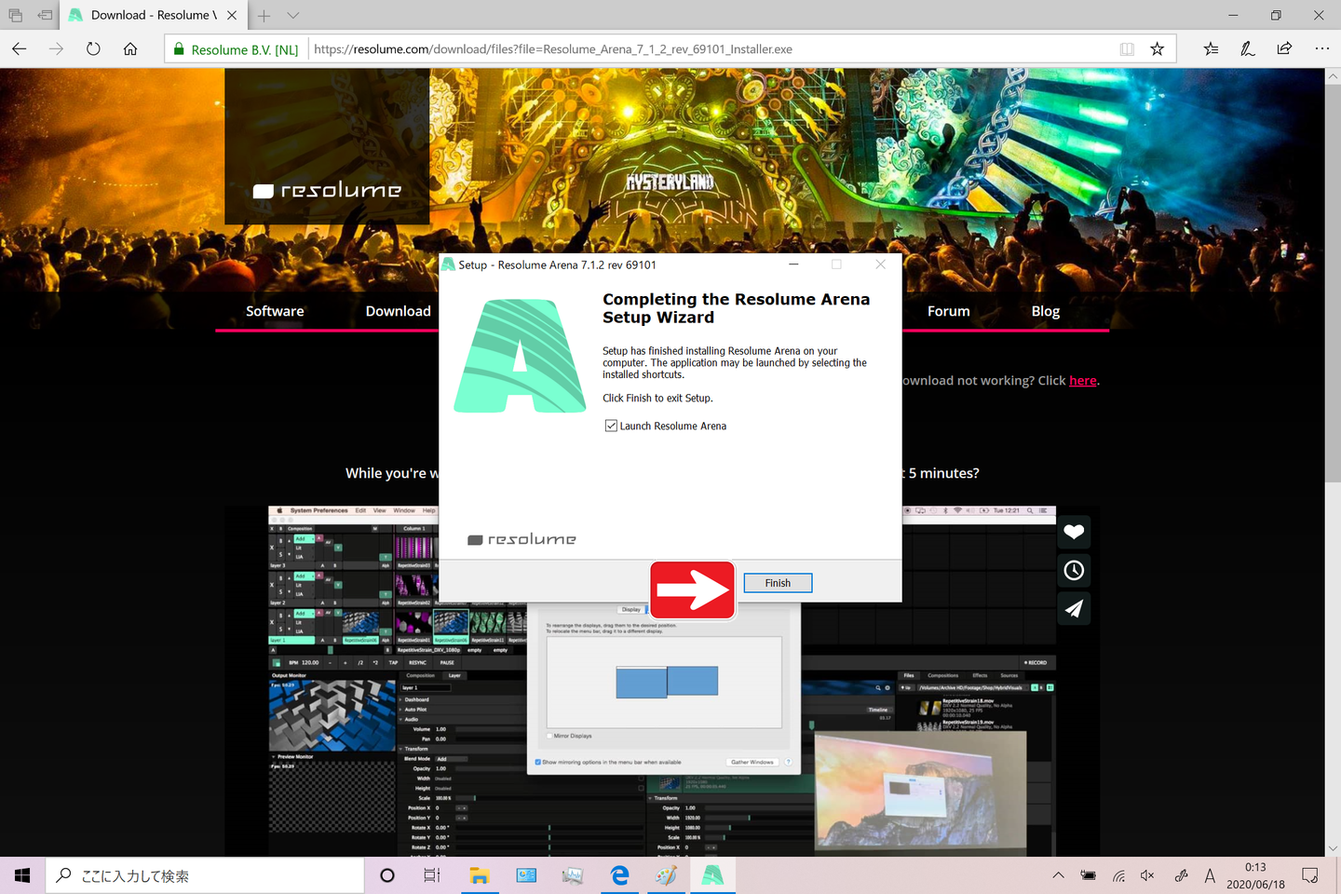Show hidden system tray icons
This screenshot has height=894, width=1341.
point(1058,875)
